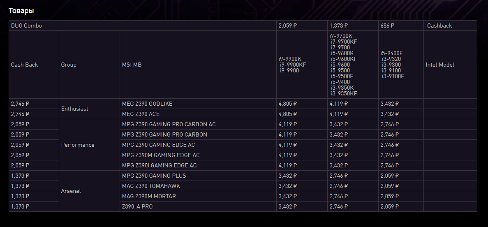Select the 2,059 ₽ price in Z390-A PRO row

[x=389, y=206]
